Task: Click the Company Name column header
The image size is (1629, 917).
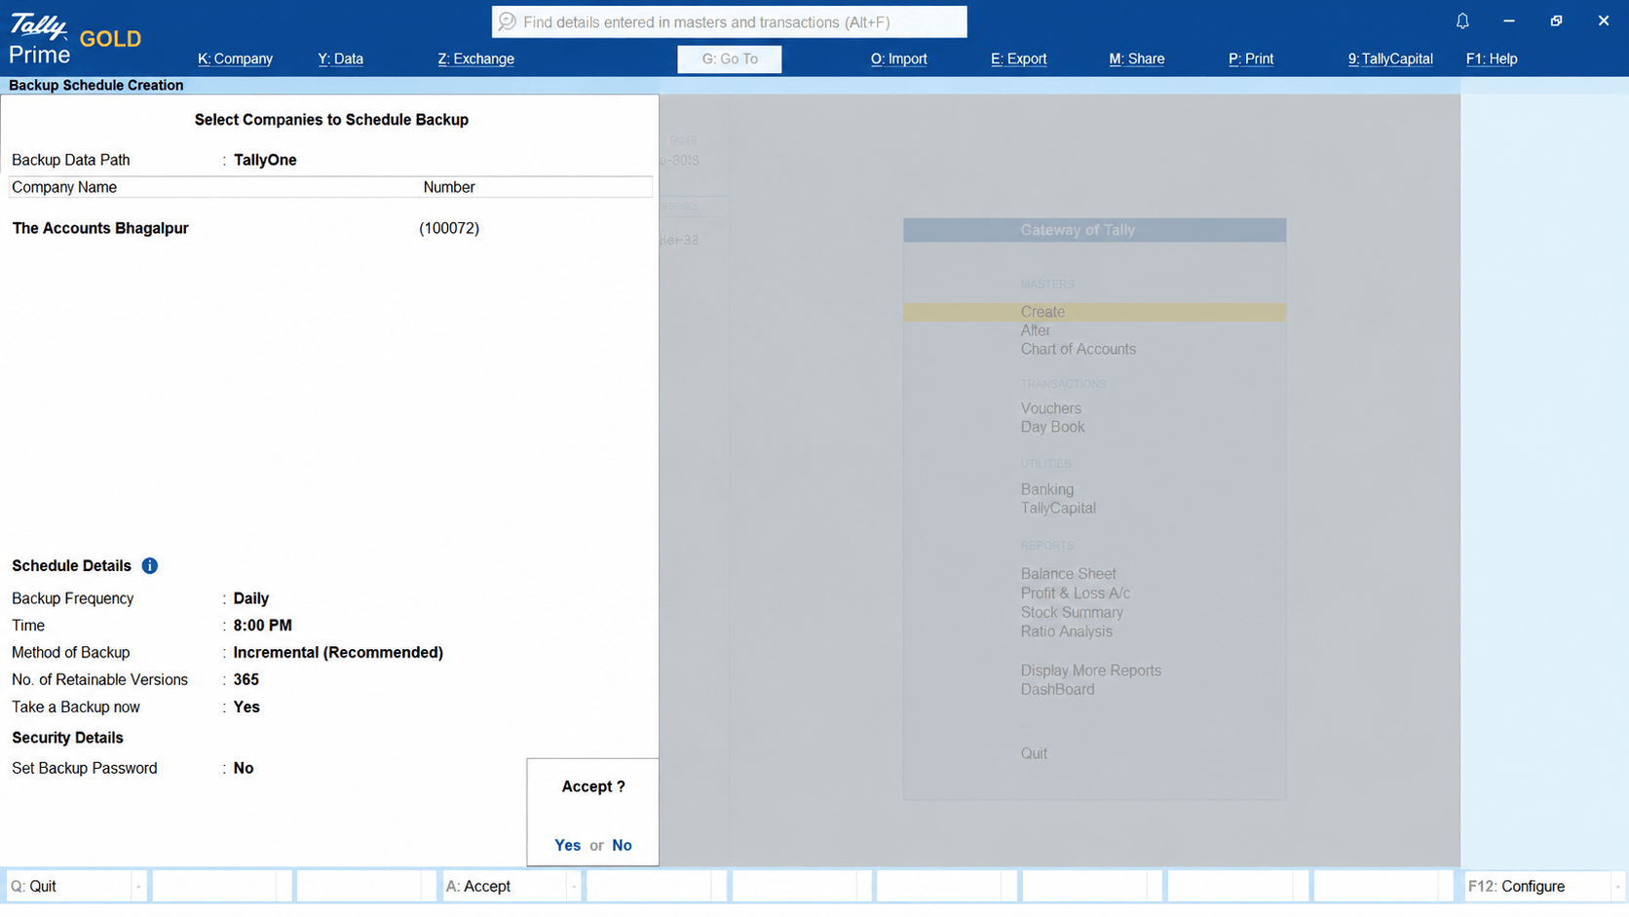Action: (x=64, y=187)
